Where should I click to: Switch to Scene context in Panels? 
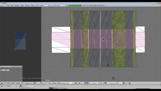(22, 86)
